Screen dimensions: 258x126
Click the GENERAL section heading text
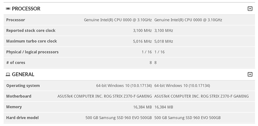click(23, 74)
